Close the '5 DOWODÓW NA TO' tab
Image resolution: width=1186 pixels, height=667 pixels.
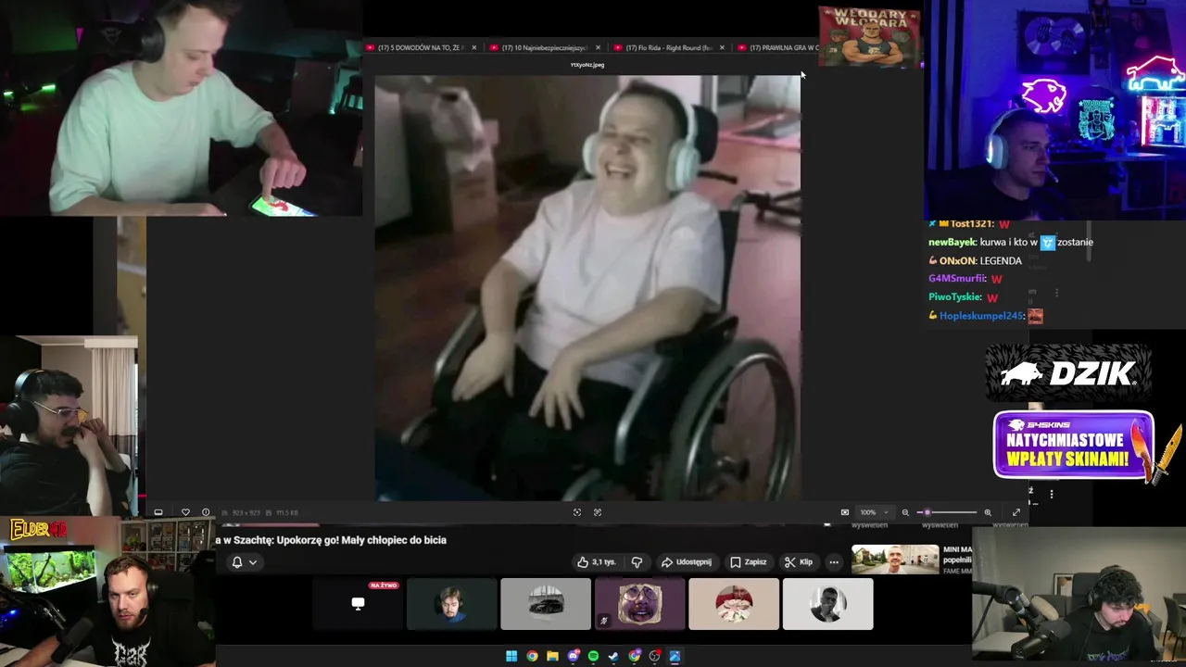(x=474, y=47)
